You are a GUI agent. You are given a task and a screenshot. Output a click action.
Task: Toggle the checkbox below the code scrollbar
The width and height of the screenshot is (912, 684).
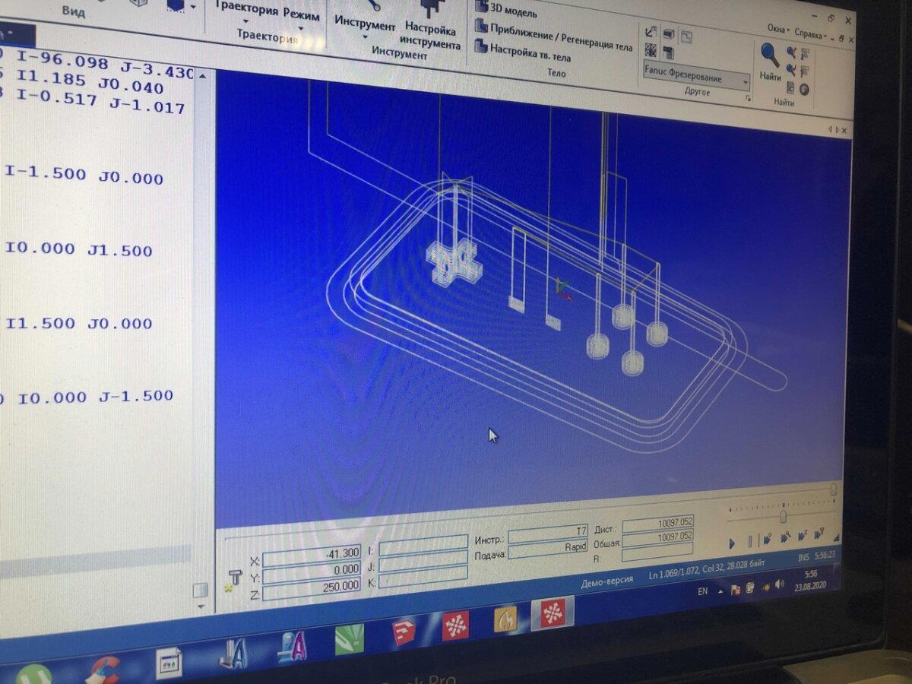coord(200,590)
